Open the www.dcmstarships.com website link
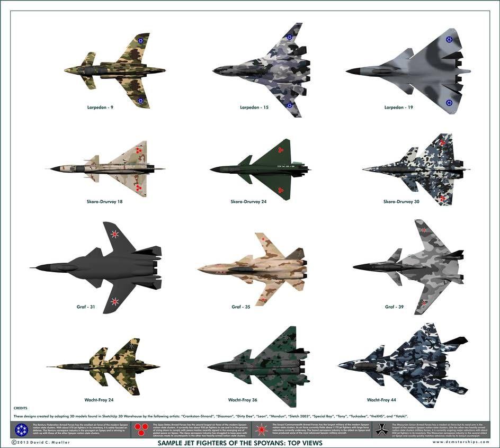 (457, 442)
